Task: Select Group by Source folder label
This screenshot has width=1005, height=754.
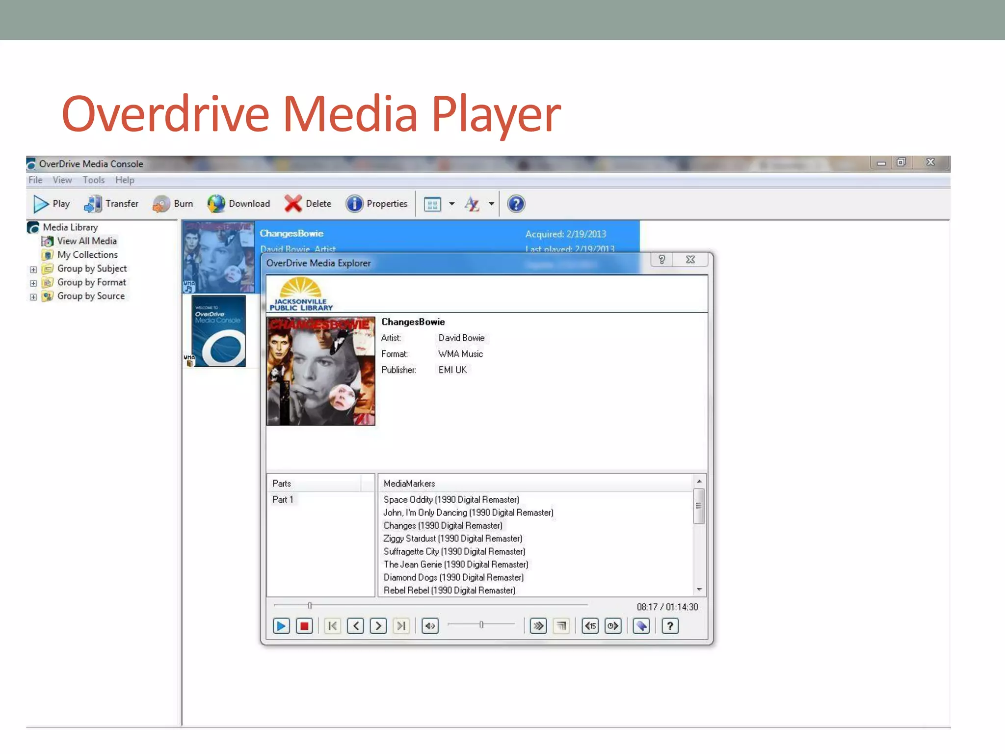Action: pyautogui.click(x=91, y=296)
